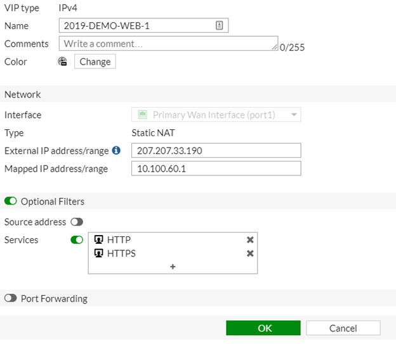Turn off the Services toggle
396x344 pixels.
(77, 240)
